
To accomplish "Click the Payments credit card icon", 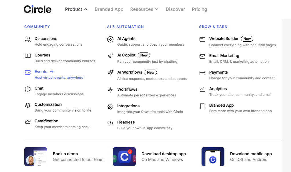I will click(x=202, y=73).
